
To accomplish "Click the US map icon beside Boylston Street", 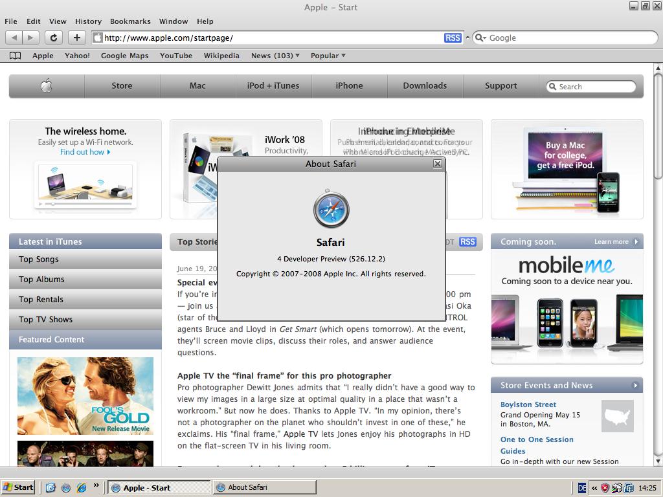I will [x=617, y=416].
